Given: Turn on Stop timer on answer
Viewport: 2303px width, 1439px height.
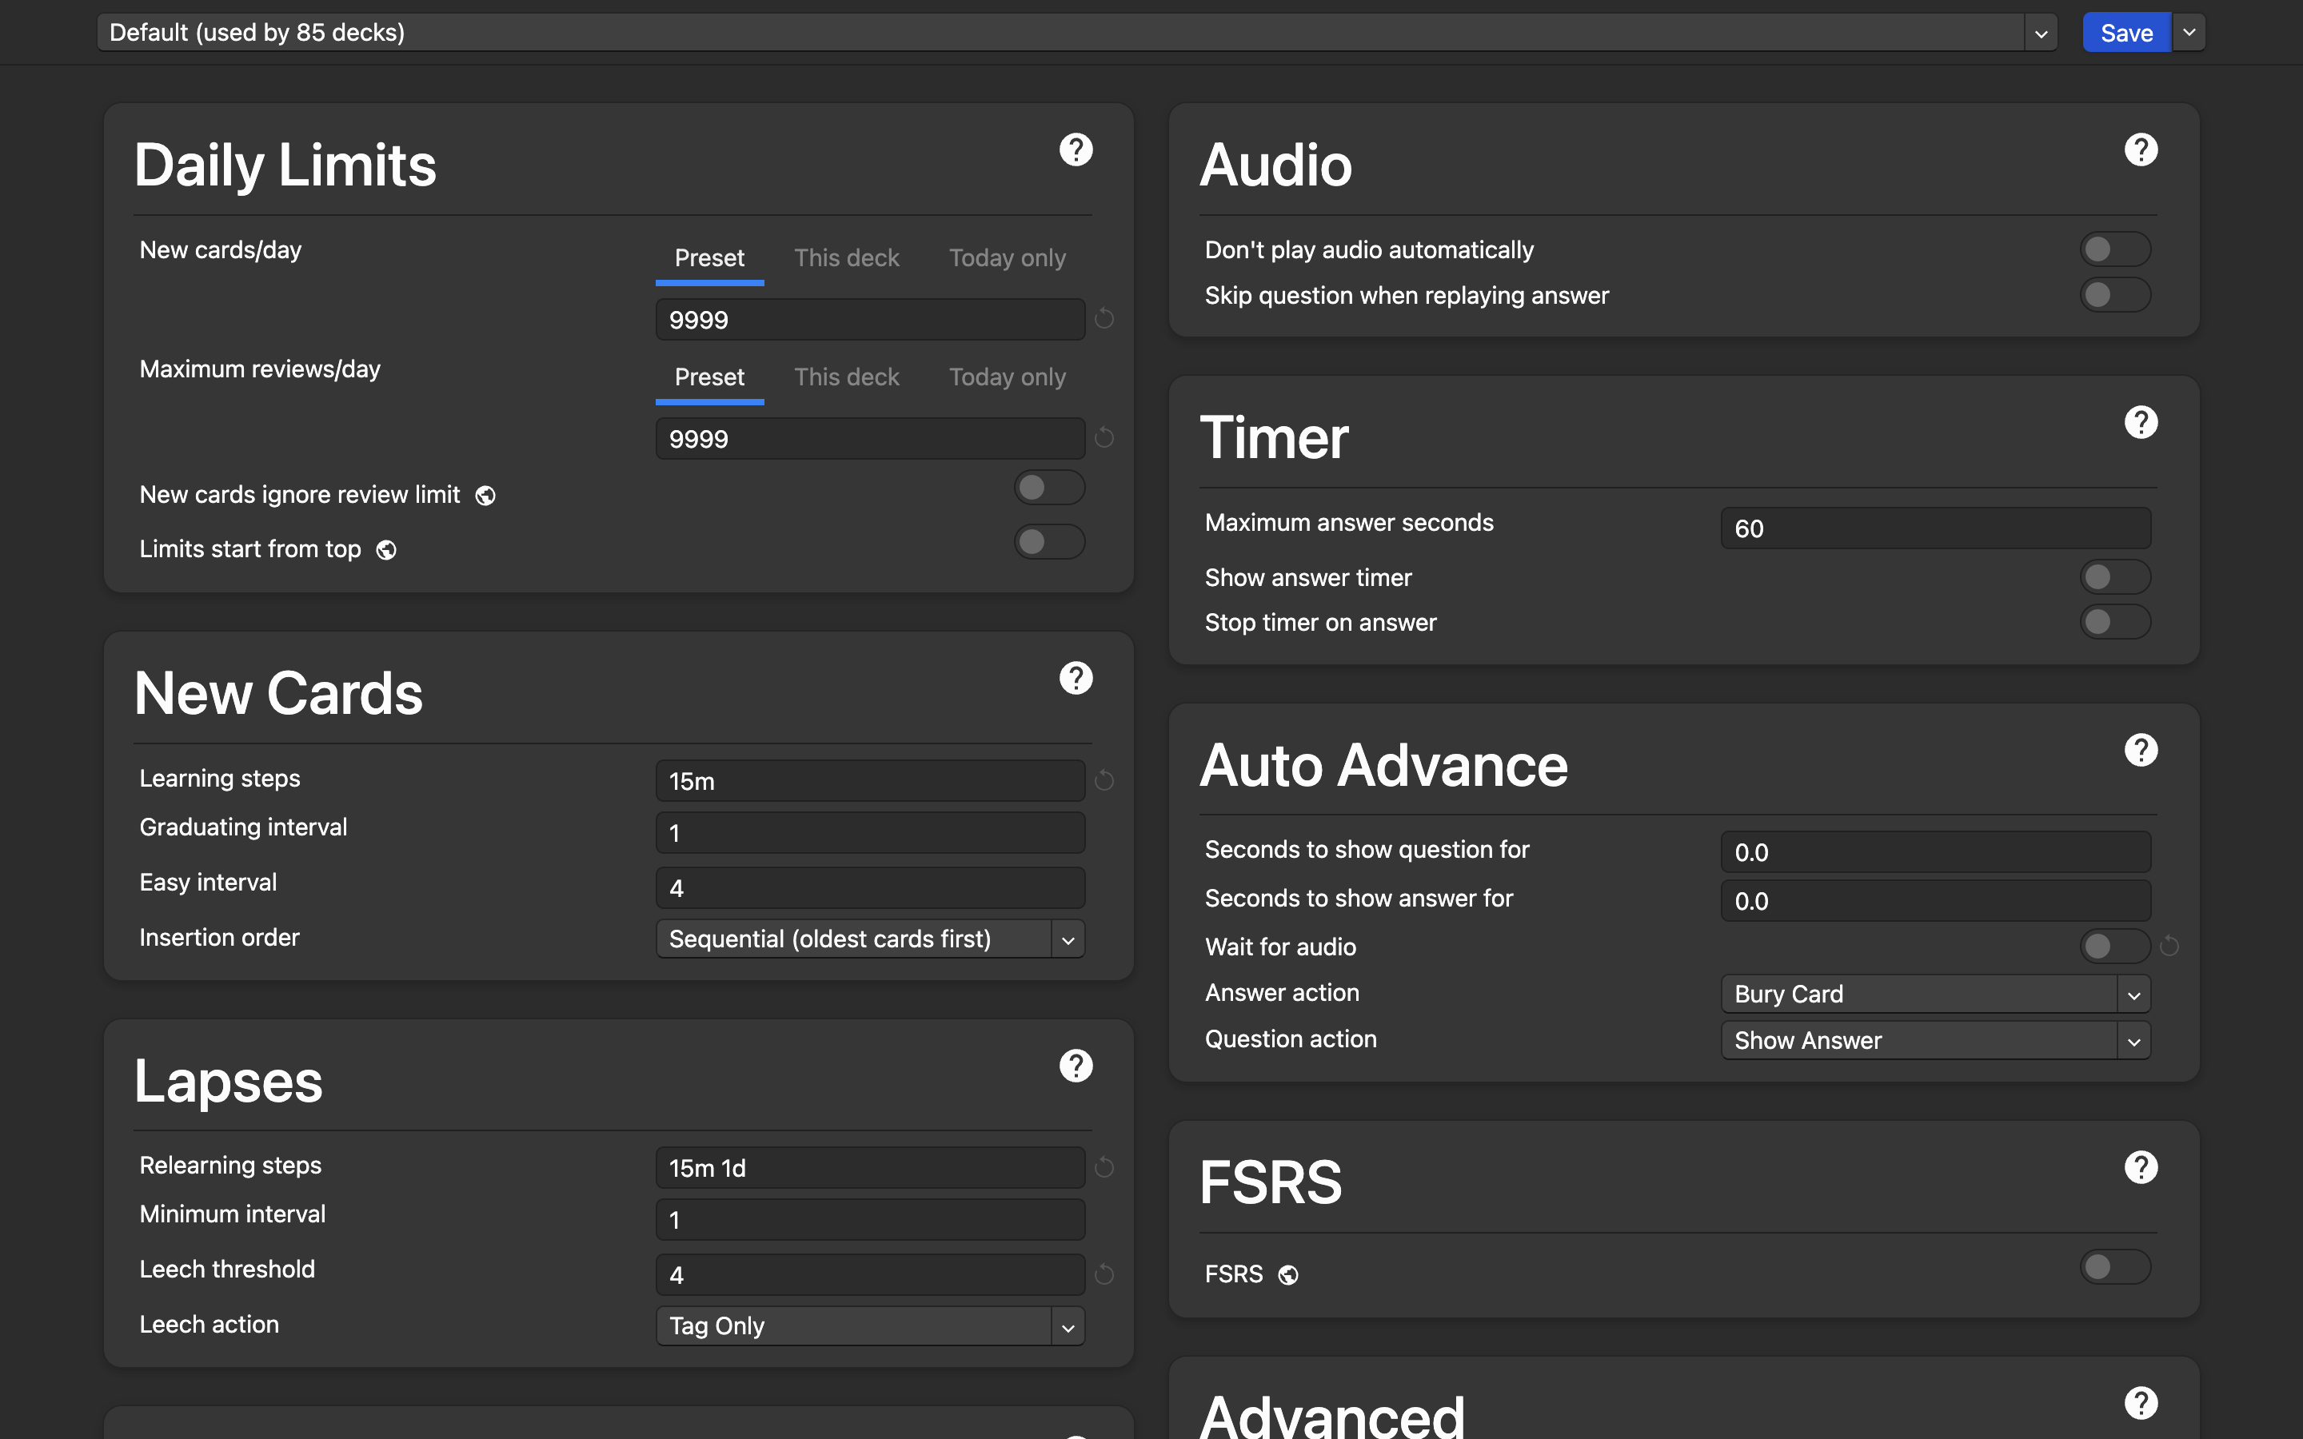Looking at the screenshot, I should 2114,623.
